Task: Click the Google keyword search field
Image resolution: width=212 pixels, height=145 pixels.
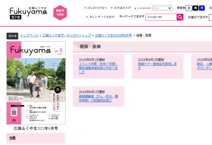Action: point(161,17)
